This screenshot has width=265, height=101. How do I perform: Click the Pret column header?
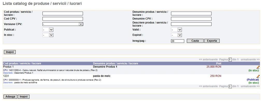coord(219,63)
